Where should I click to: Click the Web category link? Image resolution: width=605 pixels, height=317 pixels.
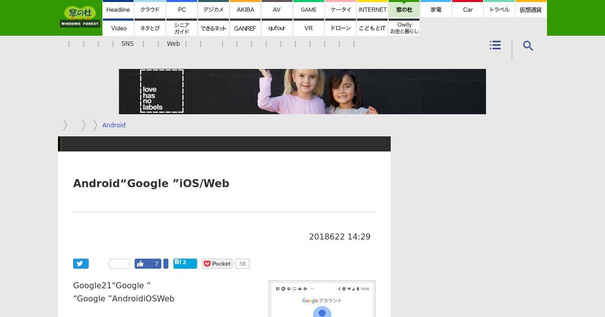[173, 44]
